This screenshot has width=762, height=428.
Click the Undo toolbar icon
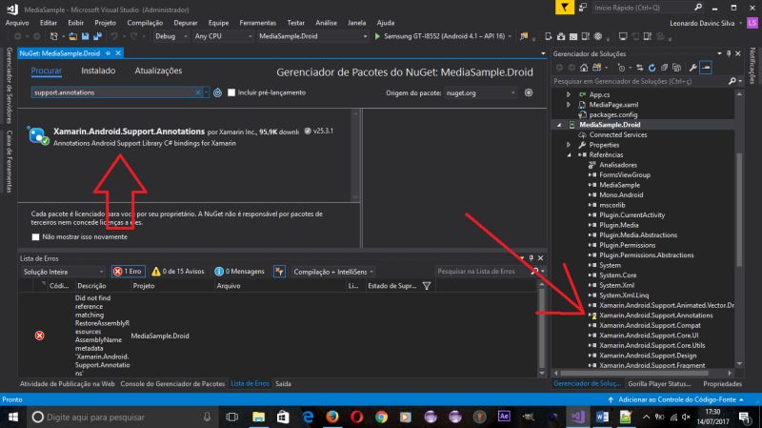[x=114, y=36]
